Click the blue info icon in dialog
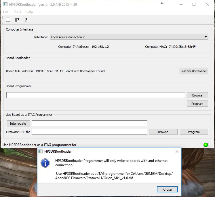 45,163
